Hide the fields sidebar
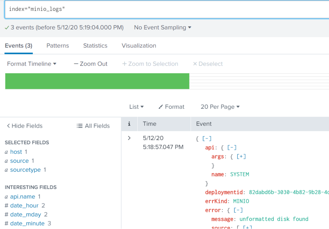Image resolution: width=329 pixels, height=229 pixels. pyautogui.click(x=25, y=126)
